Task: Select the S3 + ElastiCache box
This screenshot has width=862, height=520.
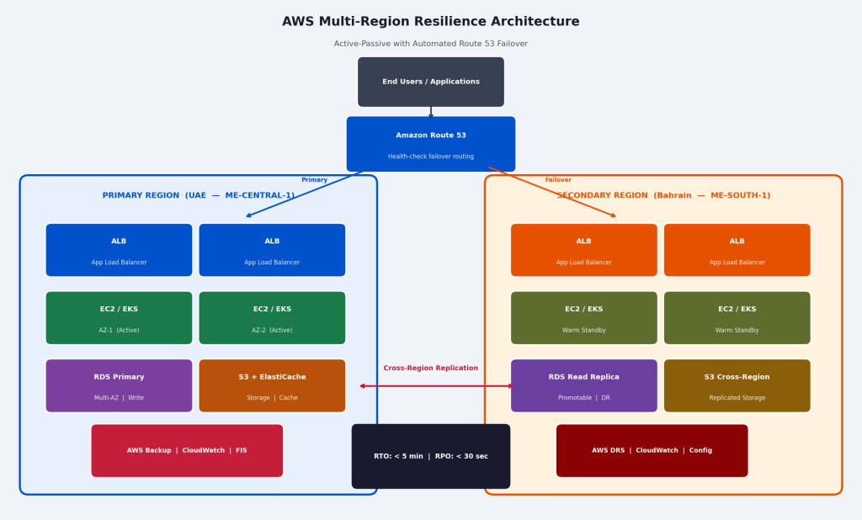Action: pyautogui.click(x=272, y=386)
